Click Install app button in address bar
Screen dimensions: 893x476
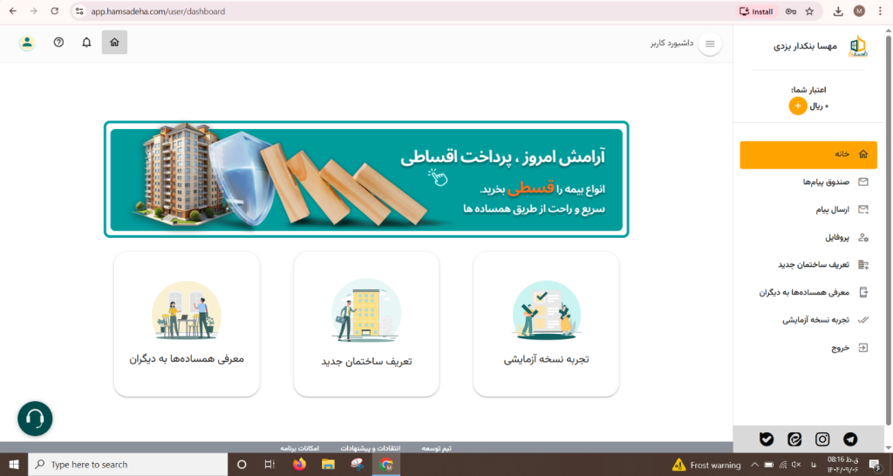point(756,11)
